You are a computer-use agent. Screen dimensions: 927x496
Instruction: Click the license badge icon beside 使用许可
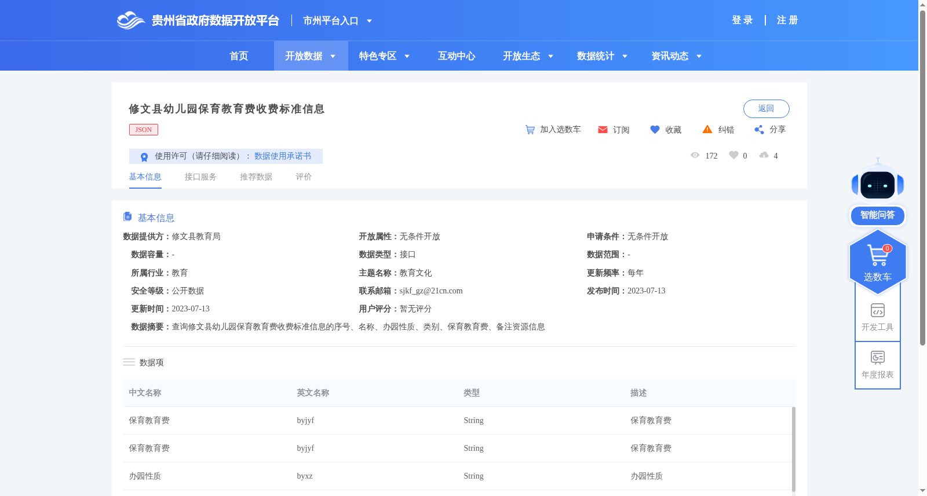coord(144,157)
